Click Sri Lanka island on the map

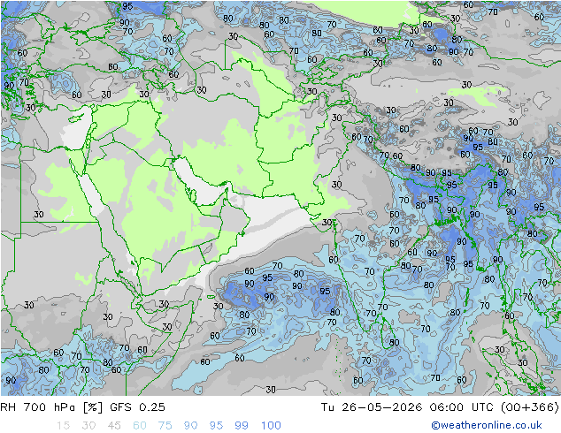387,332
